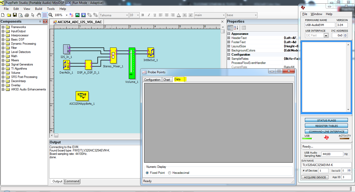355x192 pixels.
Task: Click the Save floppy disk icon
Action: 15,15
